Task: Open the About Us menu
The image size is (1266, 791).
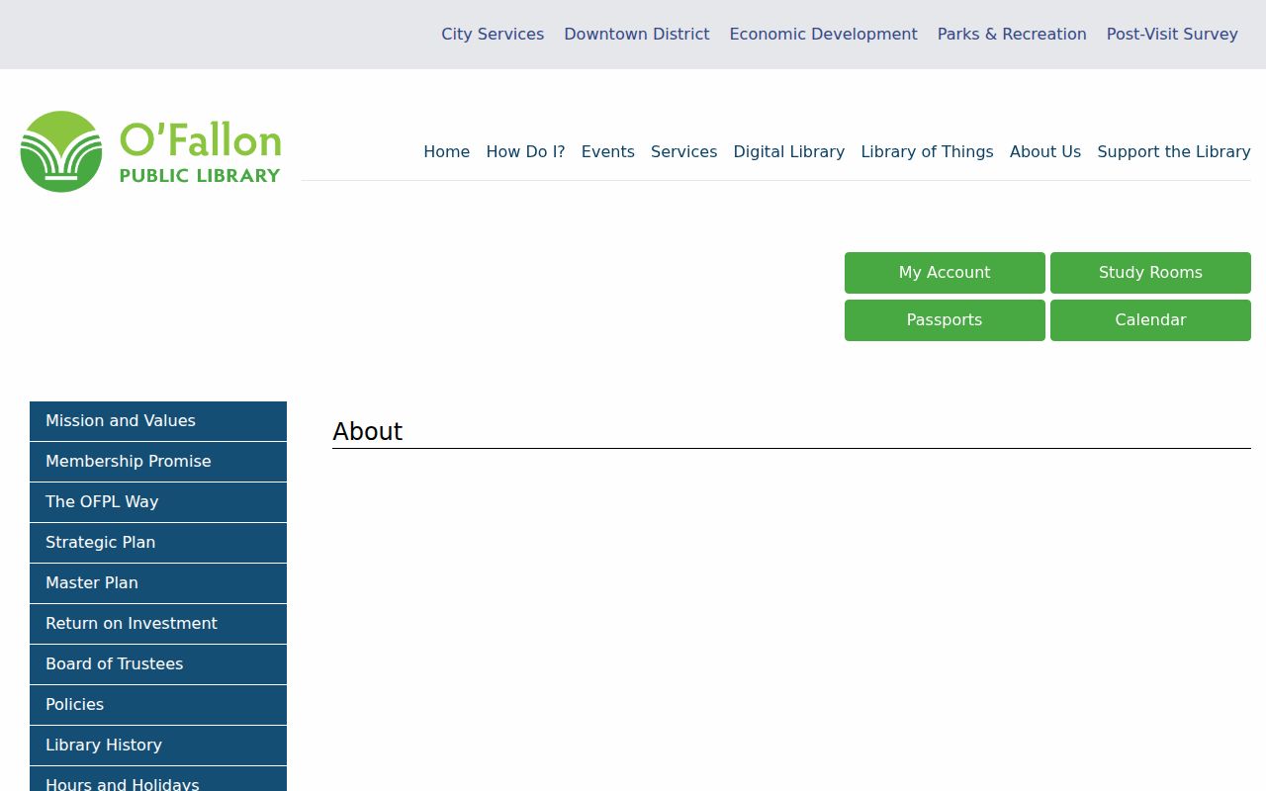Action: pos(1045,152)
